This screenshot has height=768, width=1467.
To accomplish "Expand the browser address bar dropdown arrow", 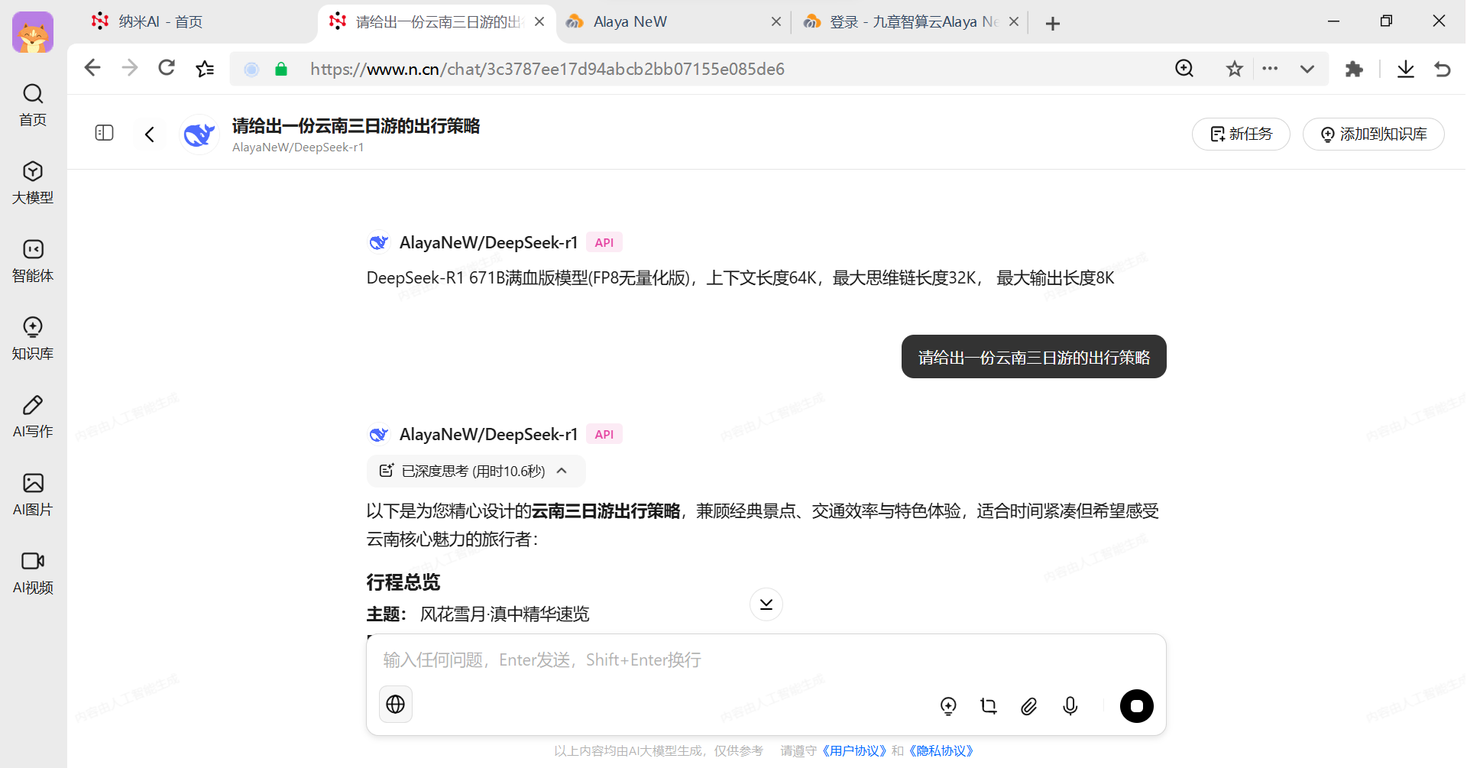I will tap(1307, 69).
